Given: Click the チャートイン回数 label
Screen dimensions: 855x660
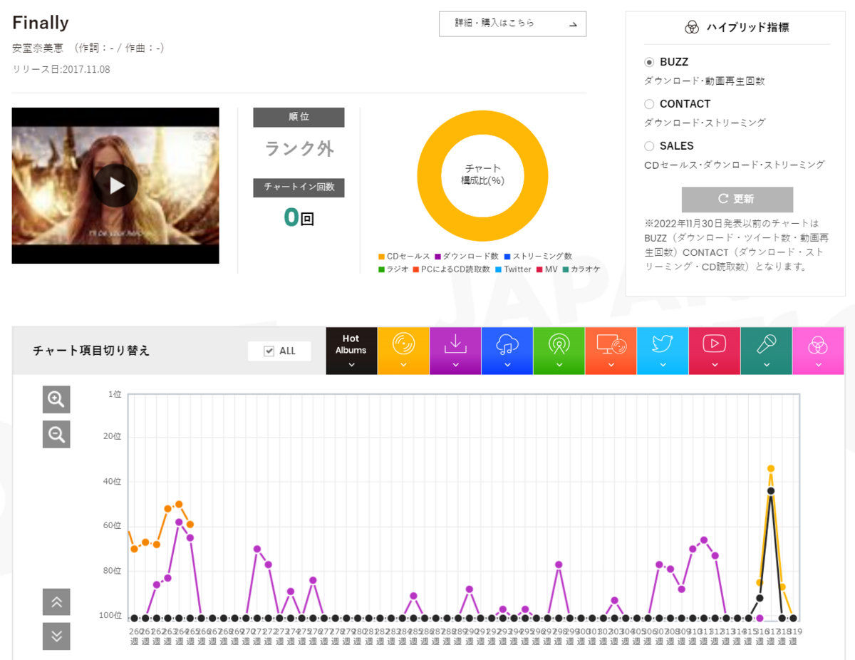Looking at the screenshot, I should (299, 187).
